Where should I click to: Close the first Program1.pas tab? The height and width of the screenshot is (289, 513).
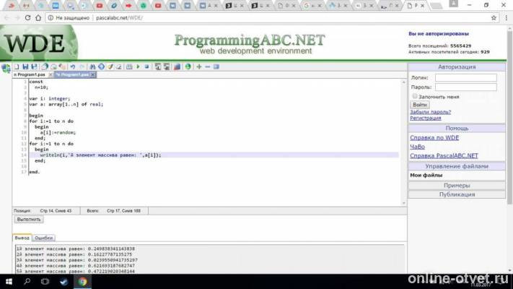point(51,74)
